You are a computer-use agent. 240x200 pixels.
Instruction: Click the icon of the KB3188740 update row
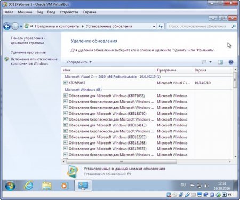point(66,113)
